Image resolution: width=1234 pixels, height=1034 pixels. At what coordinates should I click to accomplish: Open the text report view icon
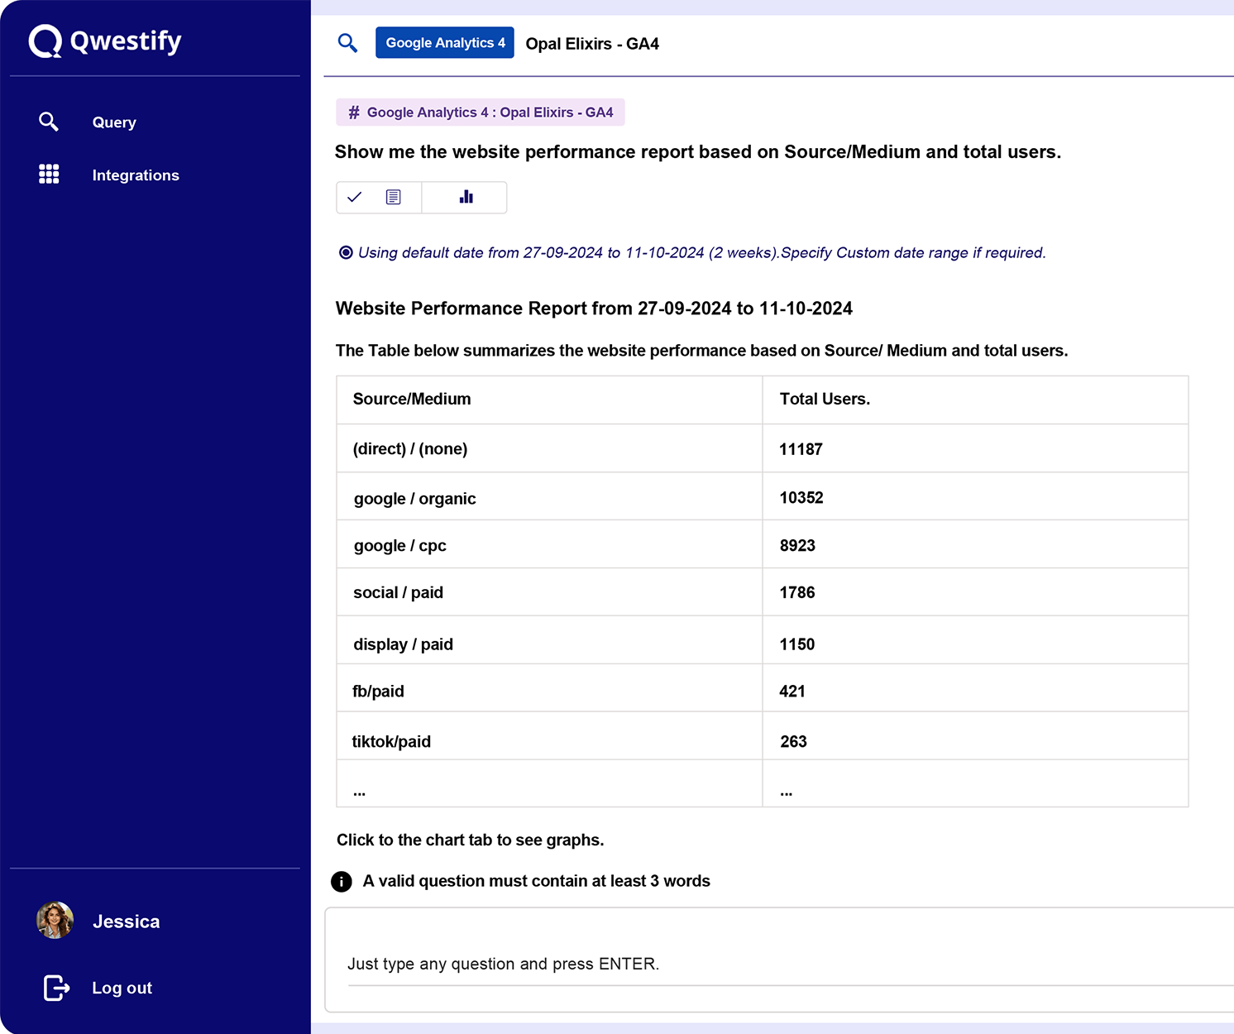click(394, 198)
